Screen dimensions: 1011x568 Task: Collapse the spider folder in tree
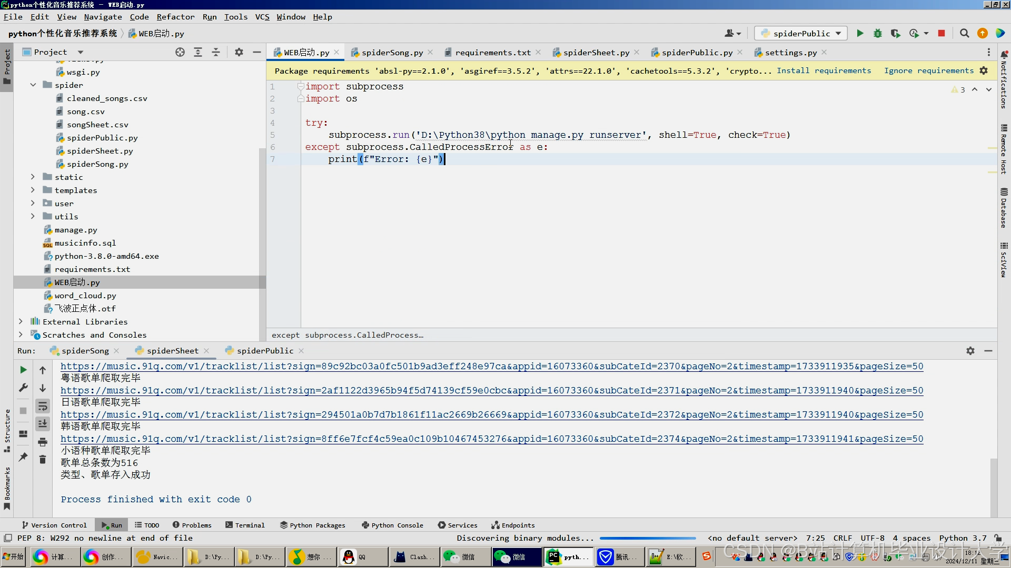pos(33,85)
